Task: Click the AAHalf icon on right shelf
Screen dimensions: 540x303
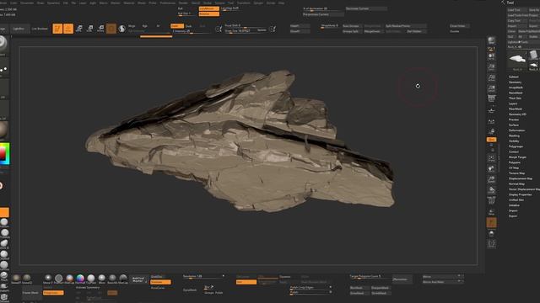Action: [x=491, y=88]
